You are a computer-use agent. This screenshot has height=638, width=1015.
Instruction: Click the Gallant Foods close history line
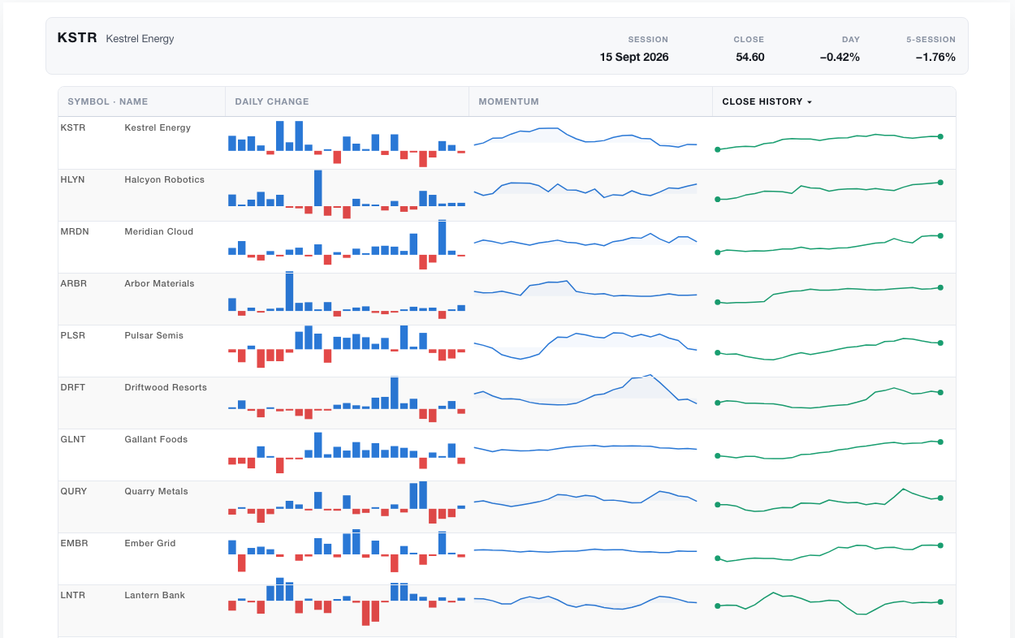coord(828,450)
